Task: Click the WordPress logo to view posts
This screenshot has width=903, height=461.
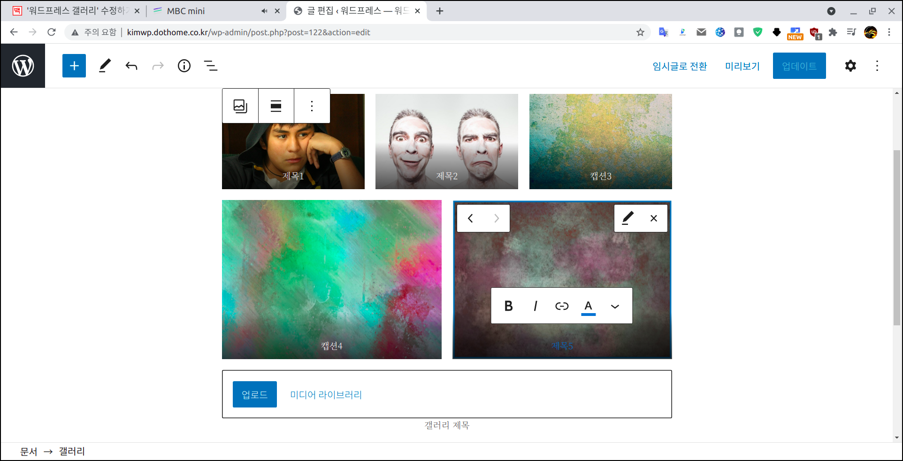Action: click(23, 66)
